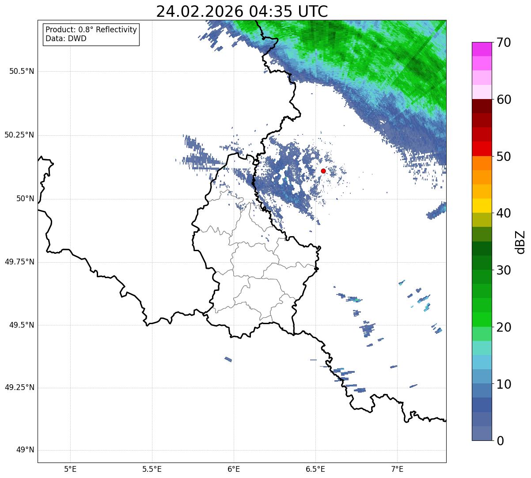This screenshot has height=478, width=531.
Task: Click the red radar site marker dot
Action: (323, 171)
